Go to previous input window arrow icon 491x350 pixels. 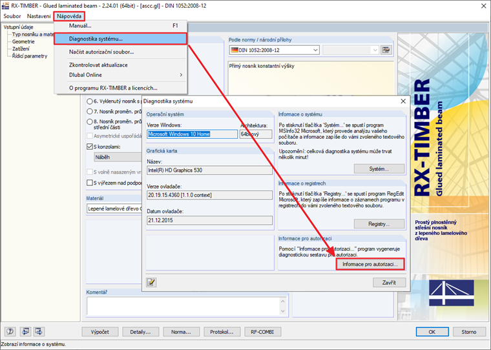click(25, 331)
